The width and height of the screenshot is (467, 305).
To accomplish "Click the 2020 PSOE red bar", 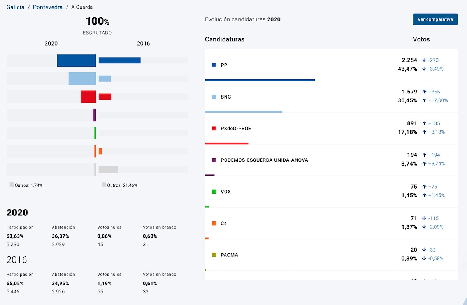I will point(88,97).
